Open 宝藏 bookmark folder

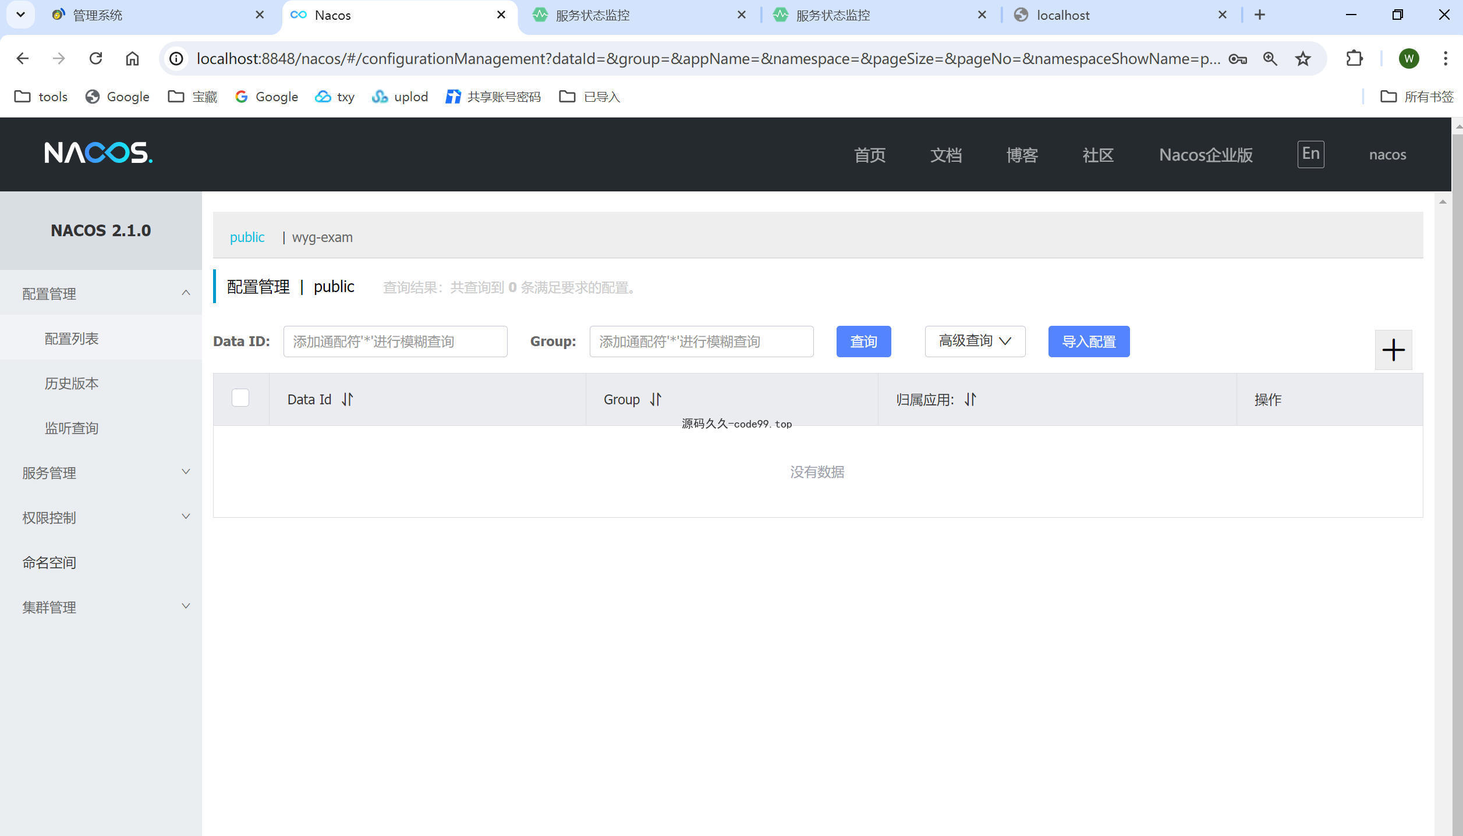tap(193, 97)
